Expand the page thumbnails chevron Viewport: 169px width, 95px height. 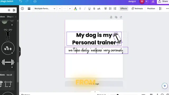pyautogui.click(x=95, y=92)
